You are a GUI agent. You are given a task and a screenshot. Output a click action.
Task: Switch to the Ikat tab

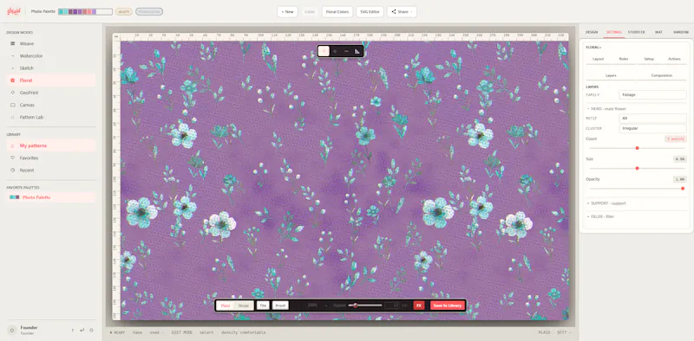click(658, 32)
